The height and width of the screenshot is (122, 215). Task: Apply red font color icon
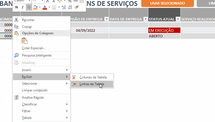click(45, 7)
